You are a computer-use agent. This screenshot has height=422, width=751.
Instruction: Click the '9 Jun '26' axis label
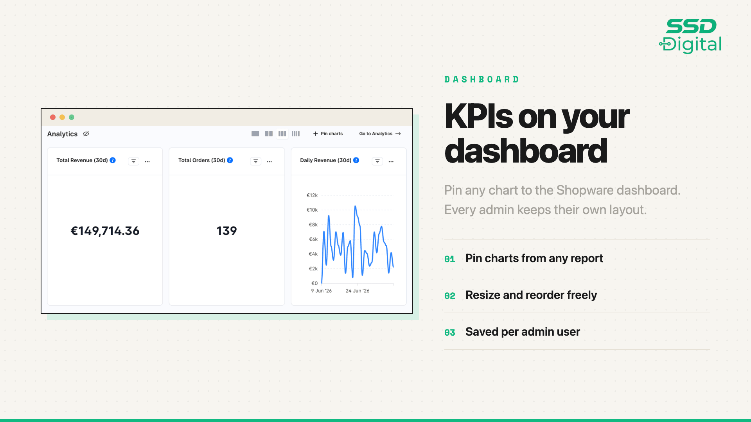pyautogui.click(x=322, y=291)
